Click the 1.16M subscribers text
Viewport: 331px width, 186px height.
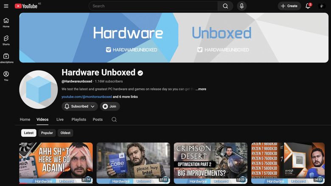(109, 82)
